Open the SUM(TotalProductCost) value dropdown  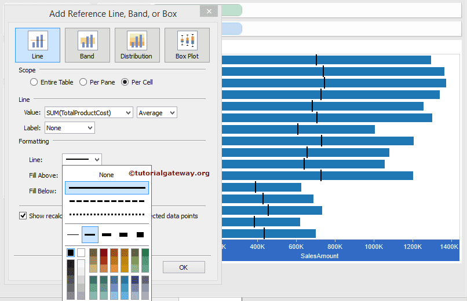[x=89, y=112]
